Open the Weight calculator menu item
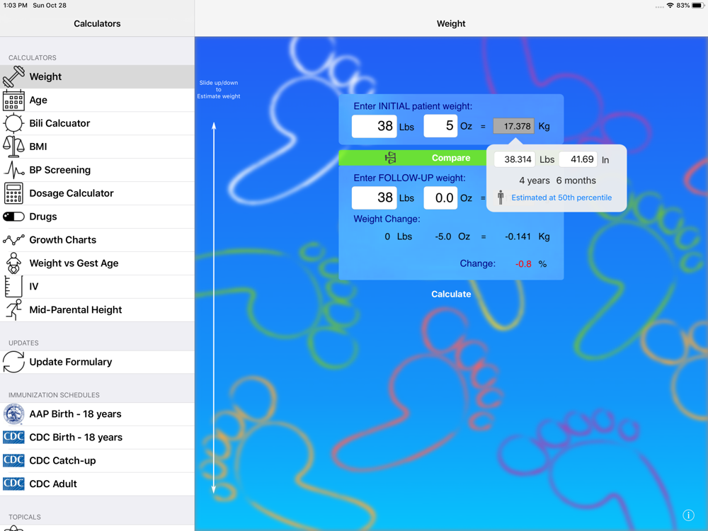 click(97, 76)
